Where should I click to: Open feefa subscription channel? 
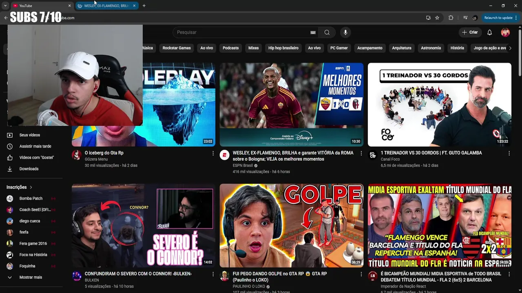pyautogui.click(x=31, y=232)
